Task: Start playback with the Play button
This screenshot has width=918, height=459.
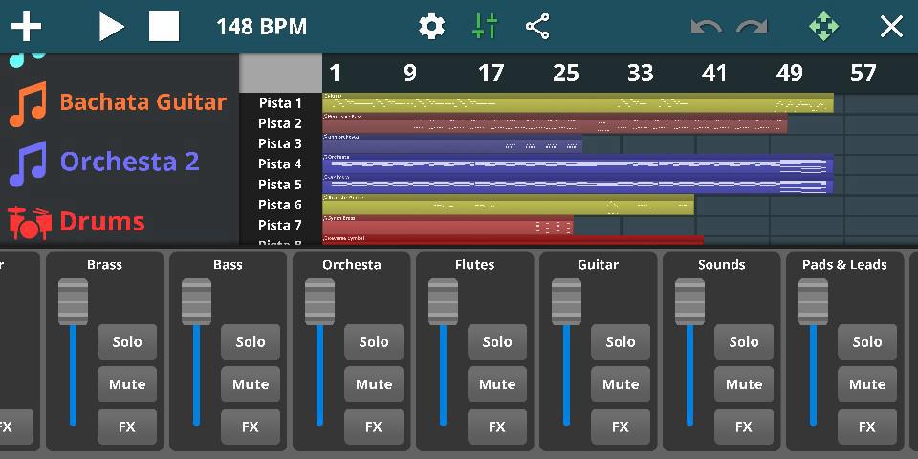Action: click(111, 27)
